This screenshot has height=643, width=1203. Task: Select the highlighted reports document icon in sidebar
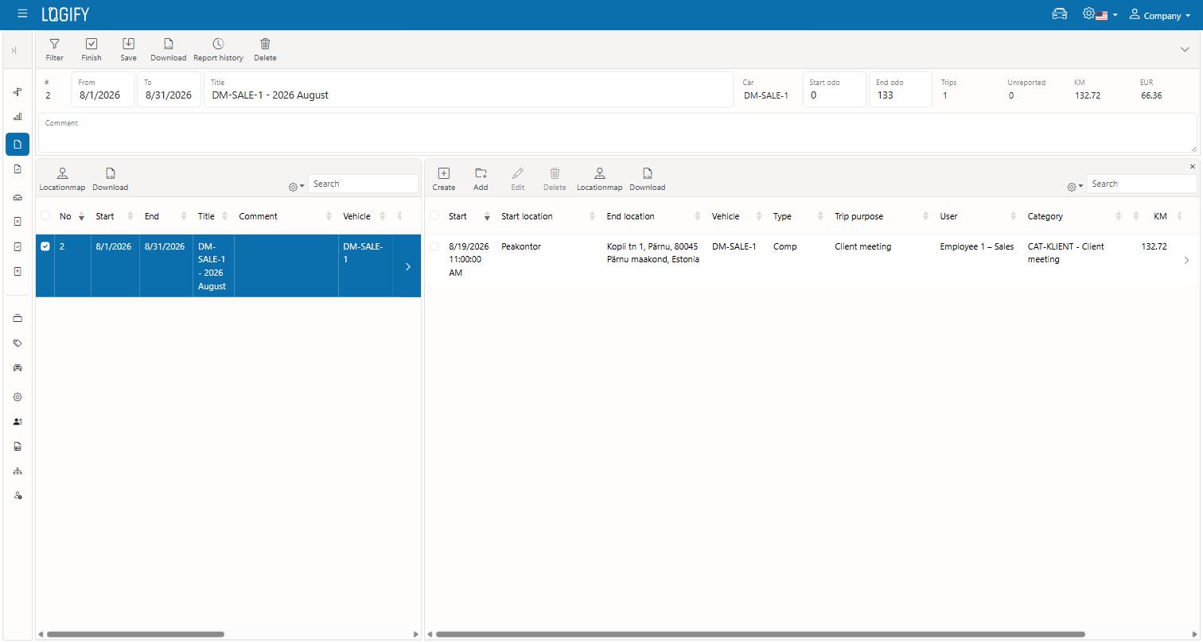[x=18, y=144]
